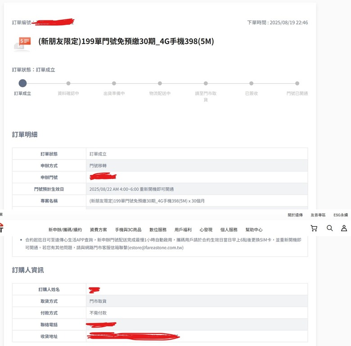
Task: Click the partial red logo at left edge
Action: click(1, 228)
